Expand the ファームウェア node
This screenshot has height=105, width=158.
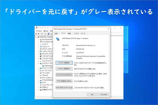[x=38, y=73]
